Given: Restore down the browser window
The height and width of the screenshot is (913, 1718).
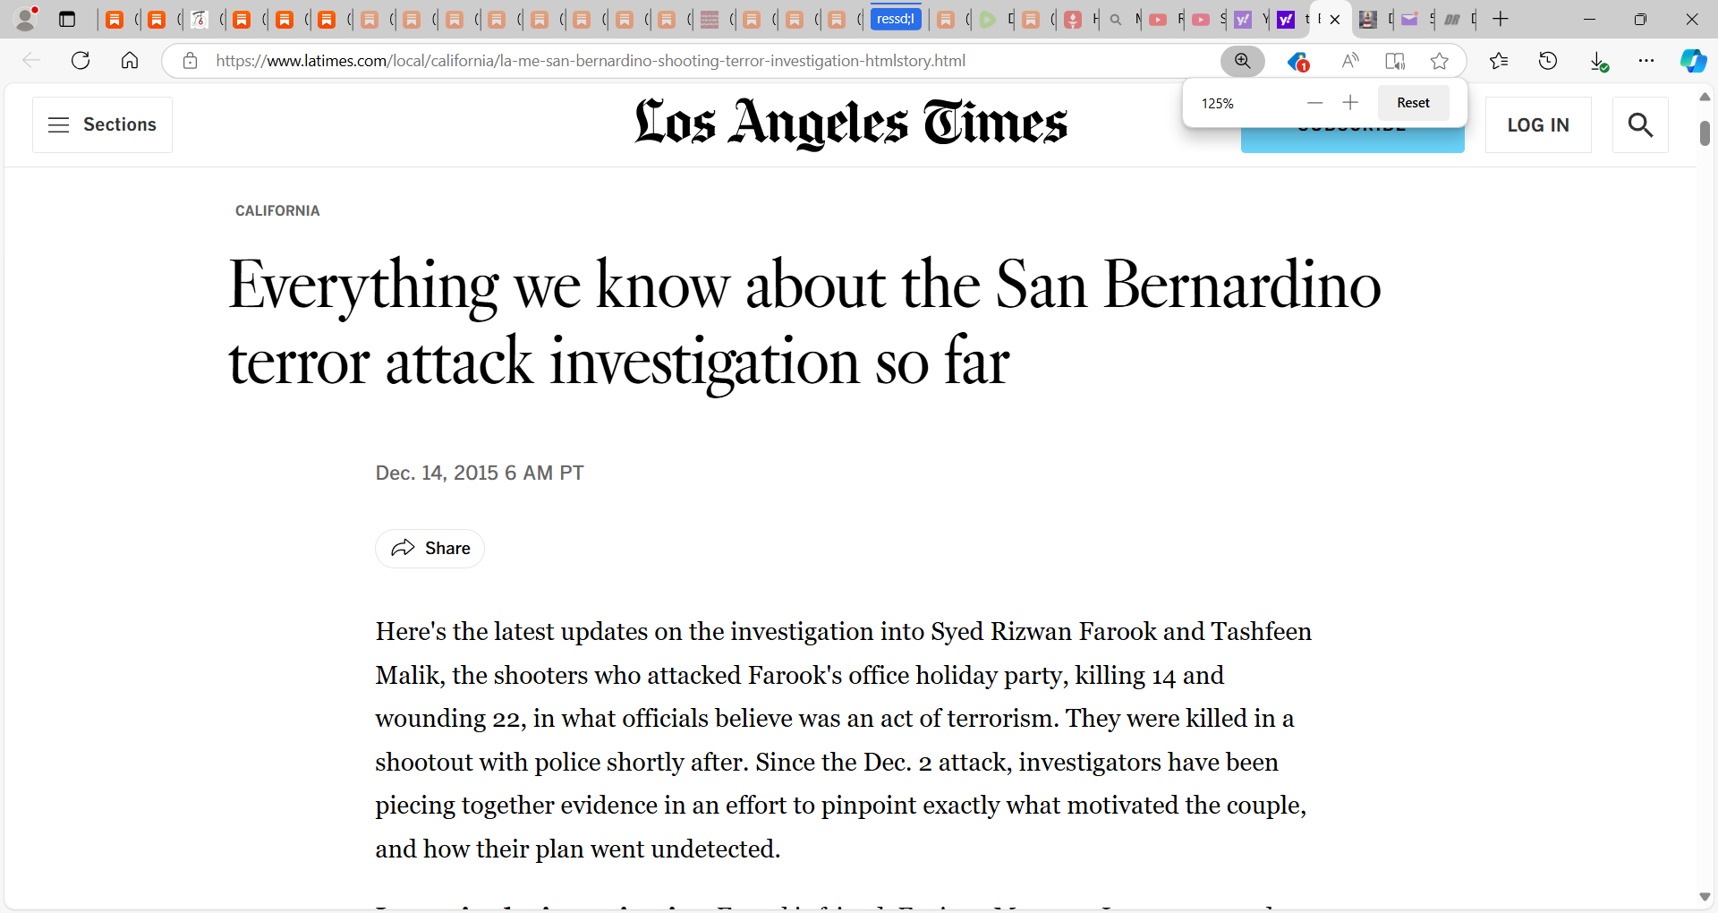Looking at the screenshot, I should (1640, 19).
